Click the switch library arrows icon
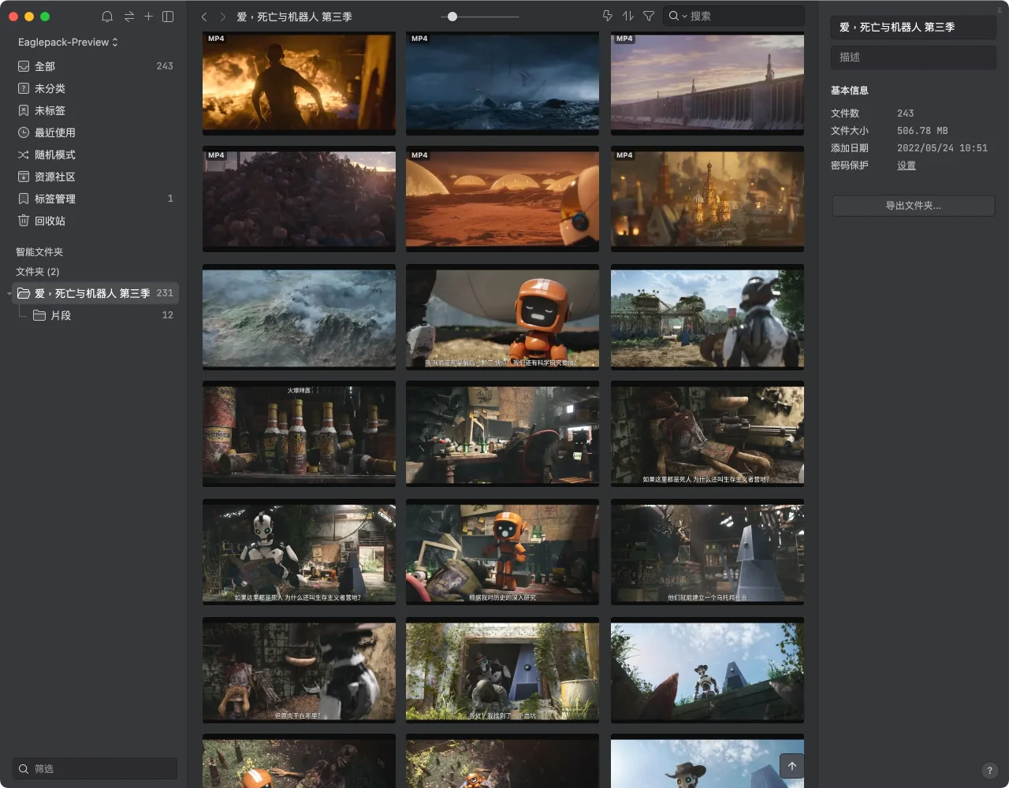 point(129,17)
